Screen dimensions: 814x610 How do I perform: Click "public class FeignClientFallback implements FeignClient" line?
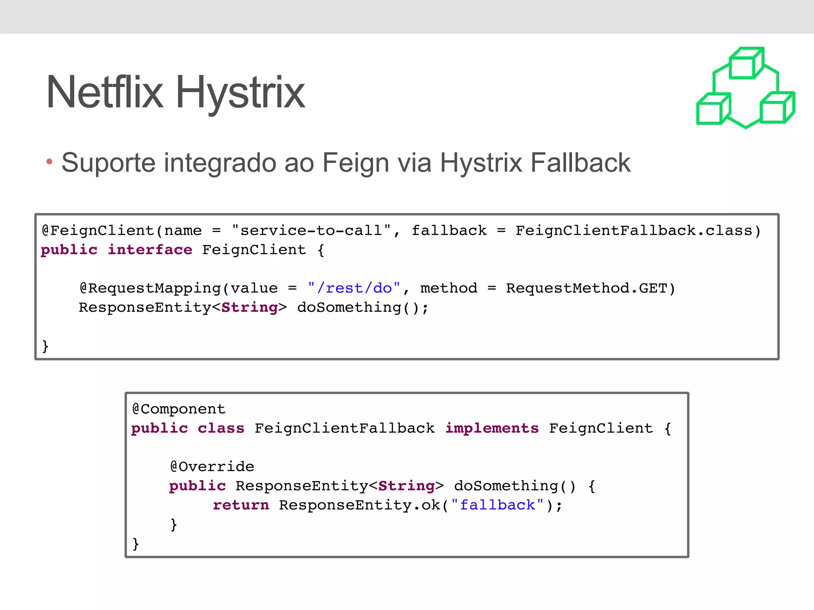click(401, 428)
